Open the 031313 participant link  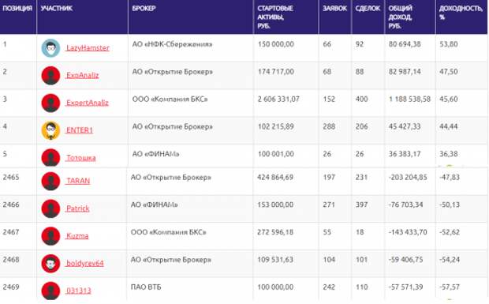pyautogui.click(x=79, y=291)
